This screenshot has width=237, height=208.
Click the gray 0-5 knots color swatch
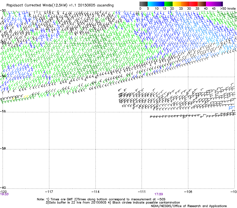[143, 4]
